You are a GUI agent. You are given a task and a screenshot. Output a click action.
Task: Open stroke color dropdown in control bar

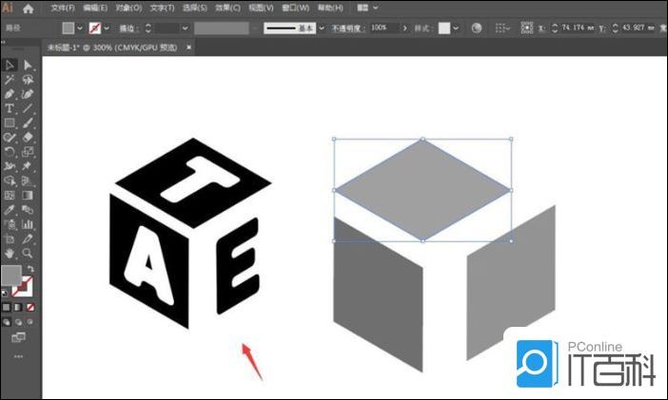coord(107,29)
